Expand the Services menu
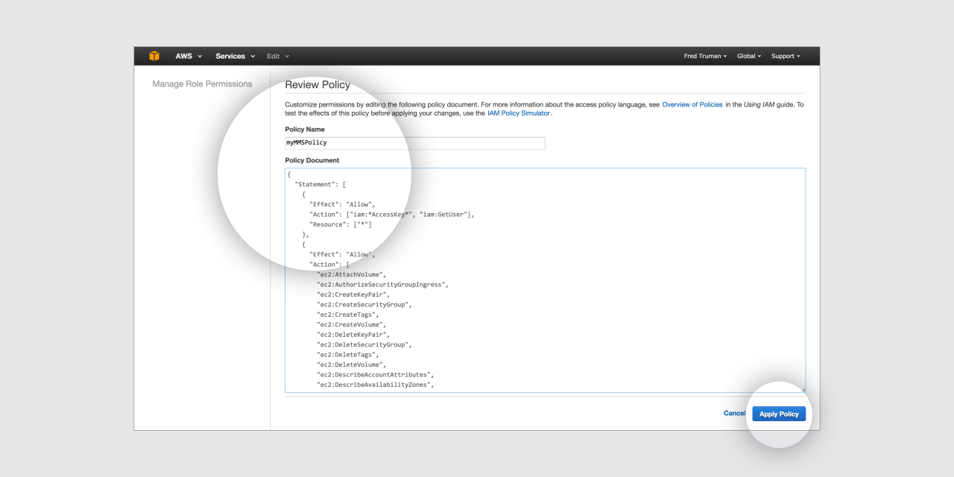This screenshot has width=954, height=477. (x=235, y=57)
